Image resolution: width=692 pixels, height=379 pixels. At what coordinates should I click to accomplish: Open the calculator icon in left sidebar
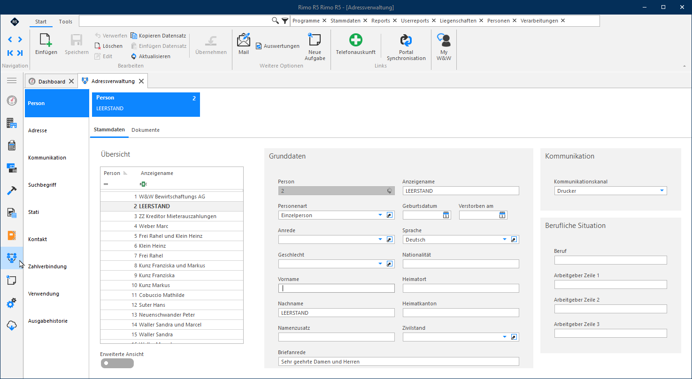pos(12,145)
